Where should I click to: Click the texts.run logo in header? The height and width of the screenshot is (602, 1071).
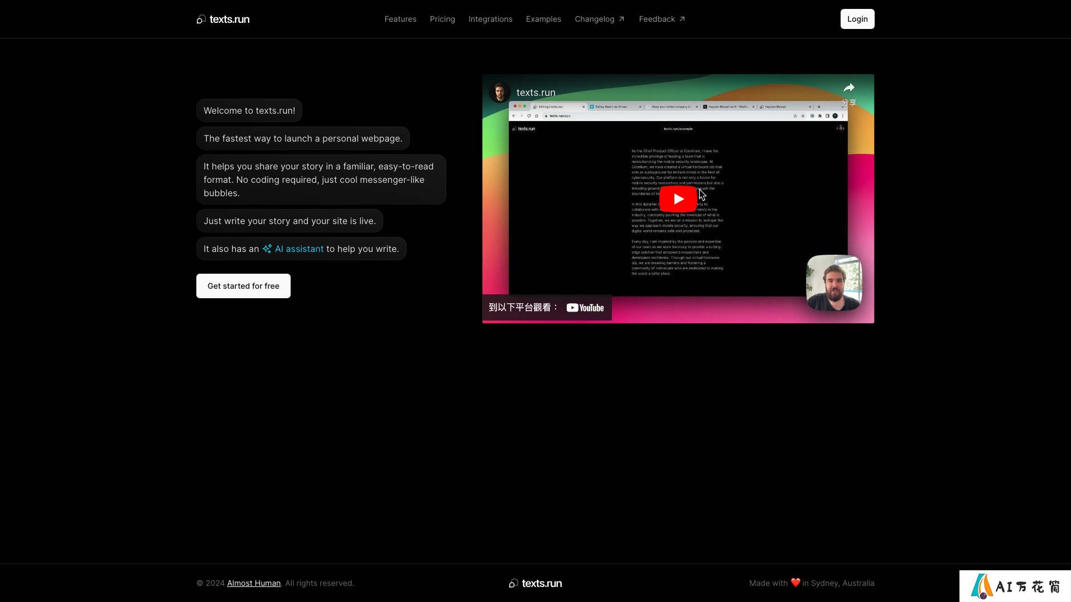click(x=223, y=19)
